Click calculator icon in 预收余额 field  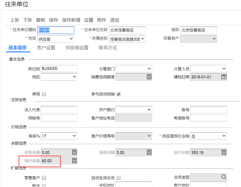(x=149, y=152)
